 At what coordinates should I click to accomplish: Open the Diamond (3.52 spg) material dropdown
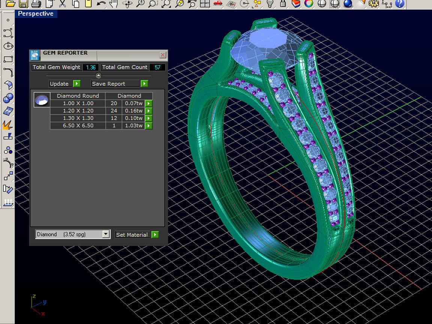[106, 234]
